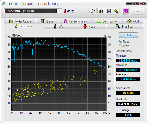This screenshot has height=123, width=148.
Task: Click the title HD Tune Pro 3.00
Action: 21,4
